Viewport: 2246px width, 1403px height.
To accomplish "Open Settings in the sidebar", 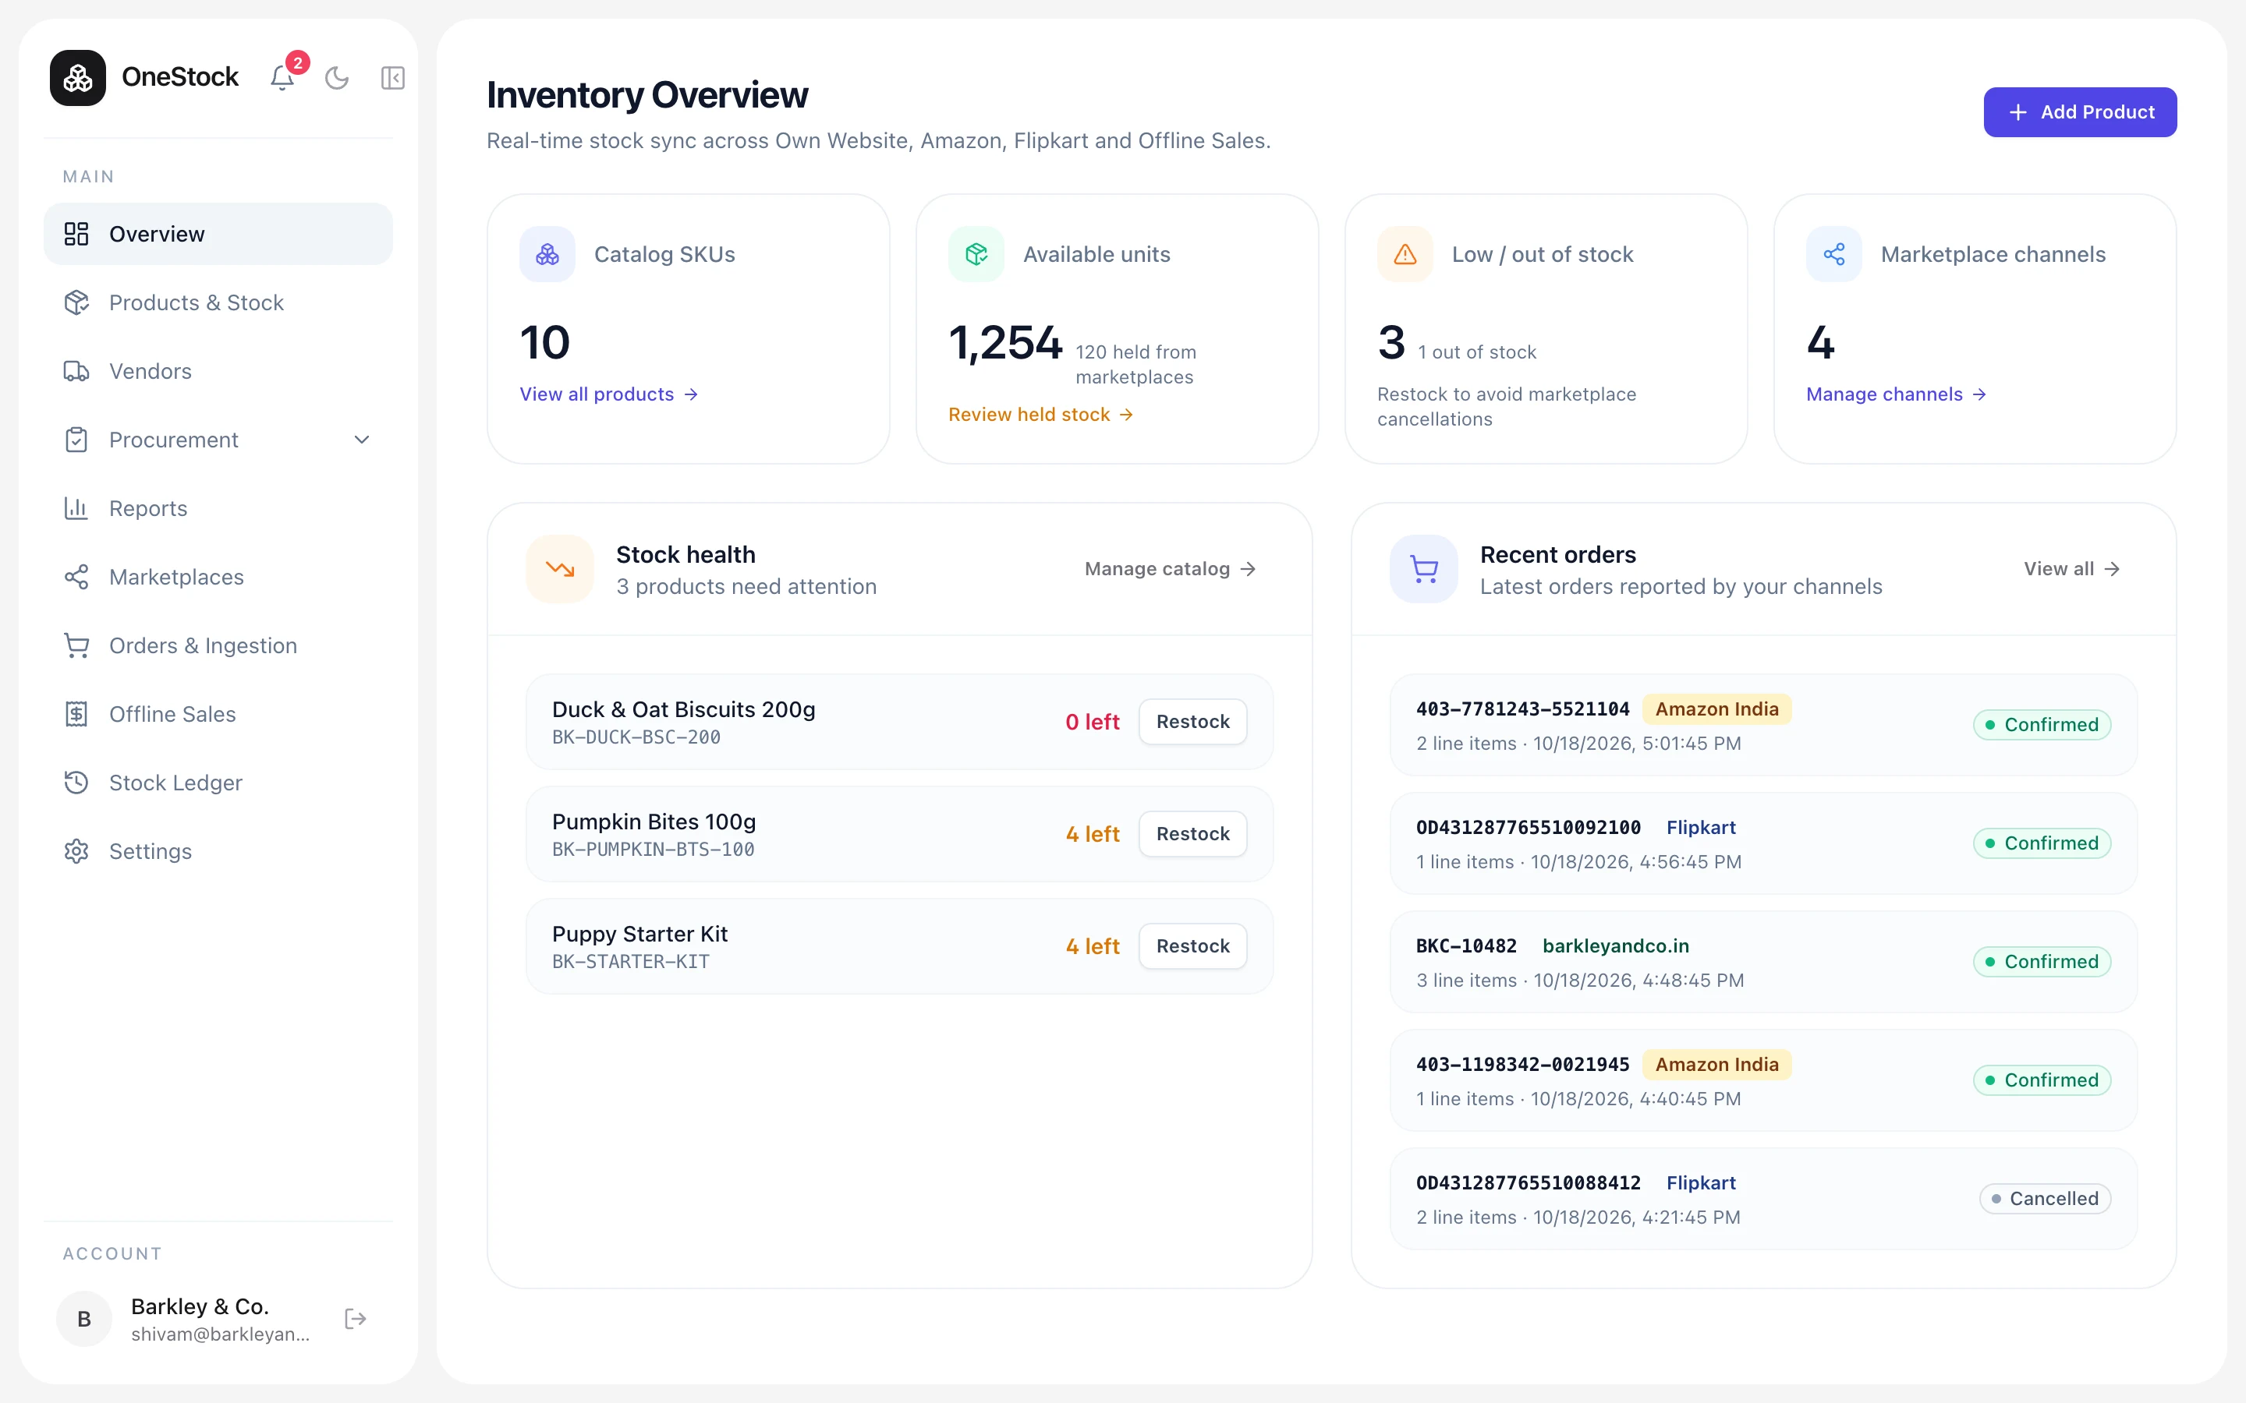I will (x=218, y=852).
